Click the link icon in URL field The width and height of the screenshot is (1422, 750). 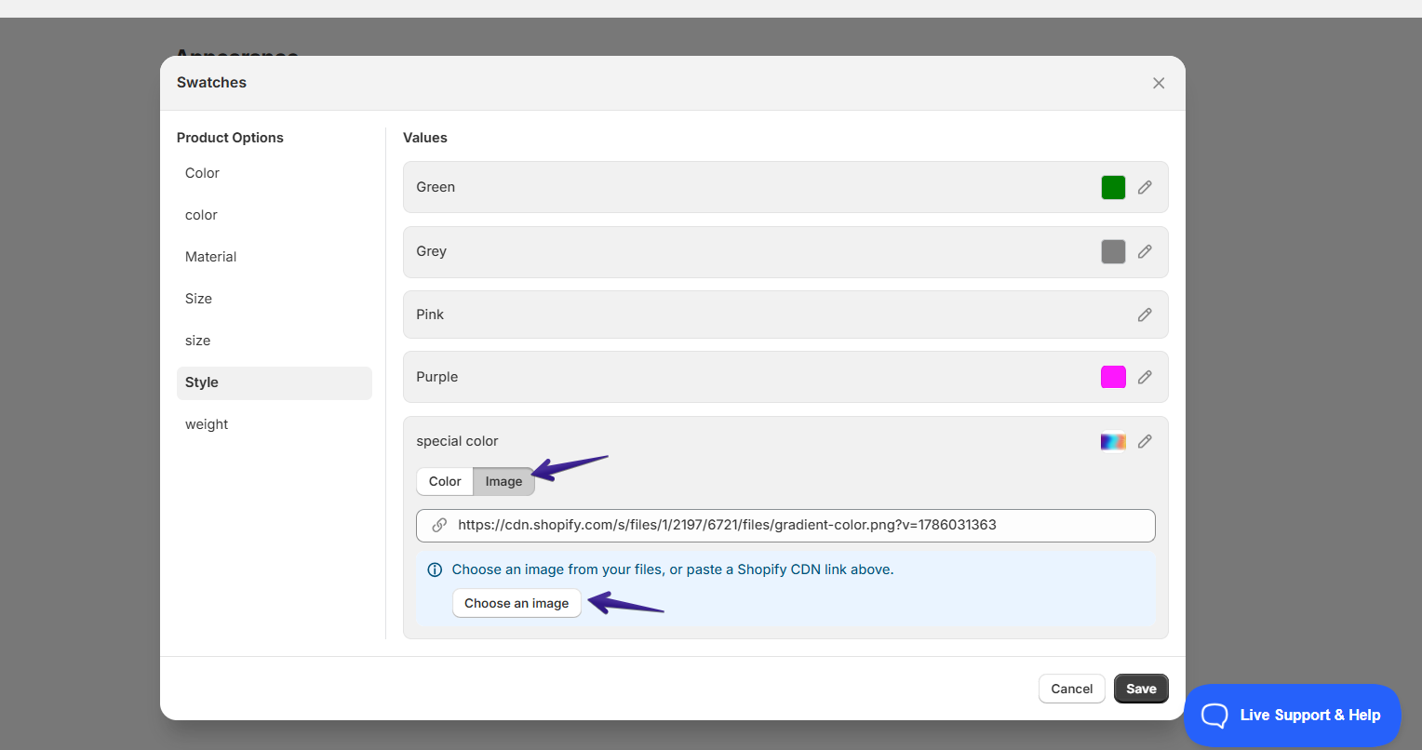point(439,525)
